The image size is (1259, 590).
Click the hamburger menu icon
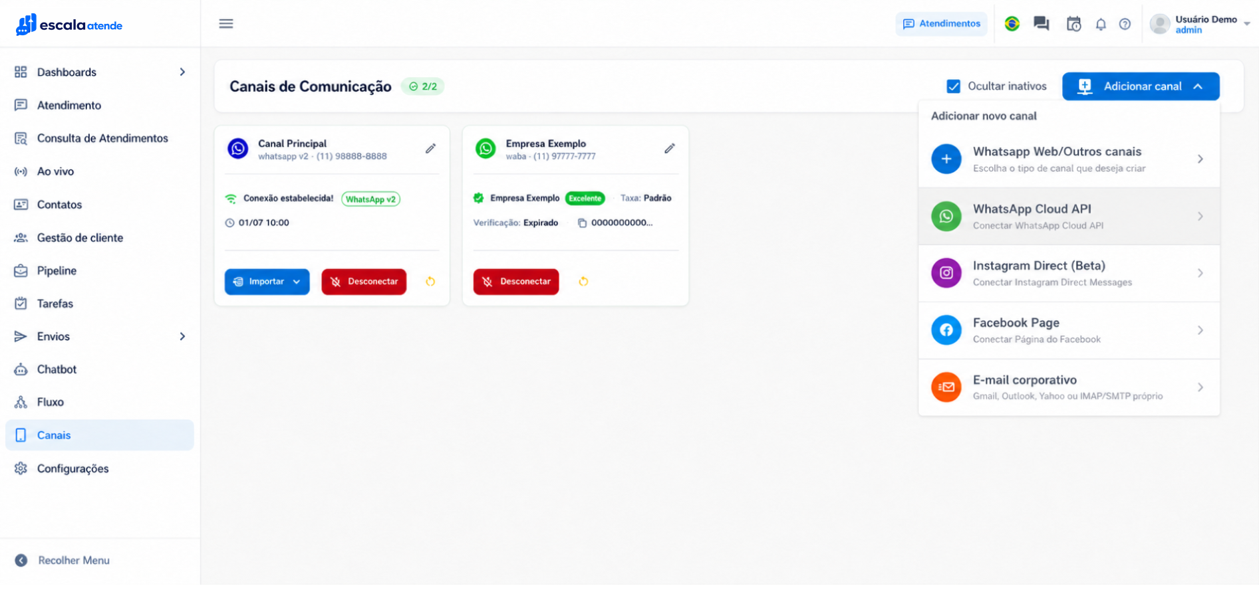click(226, 24)
